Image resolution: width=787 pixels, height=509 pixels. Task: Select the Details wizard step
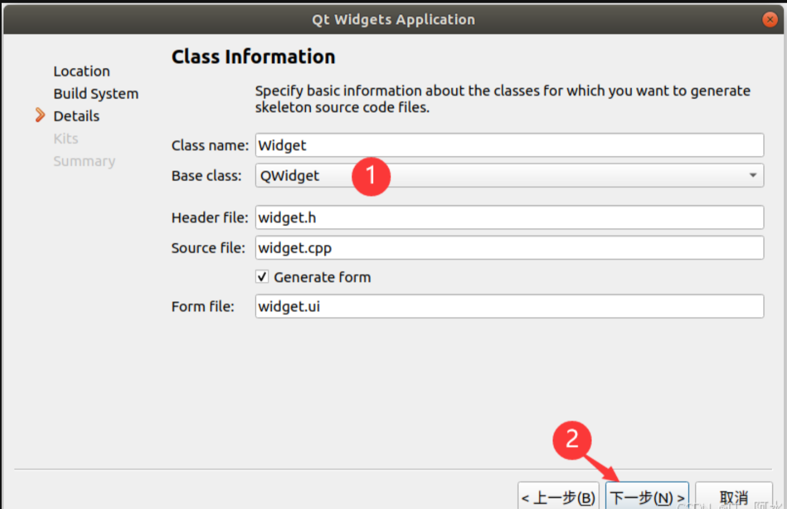[x=76, y=116]
